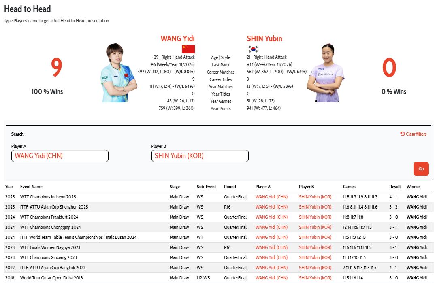This screenshot has height=283, width=437.
Task: Sort table by Year column header
Action: [x=9, y=187]
